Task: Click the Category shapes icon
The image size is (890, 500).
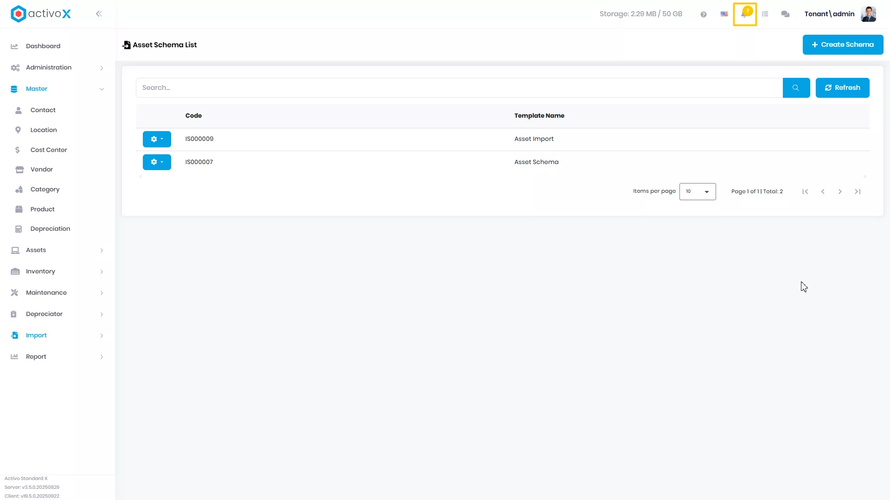Action: 19,190
